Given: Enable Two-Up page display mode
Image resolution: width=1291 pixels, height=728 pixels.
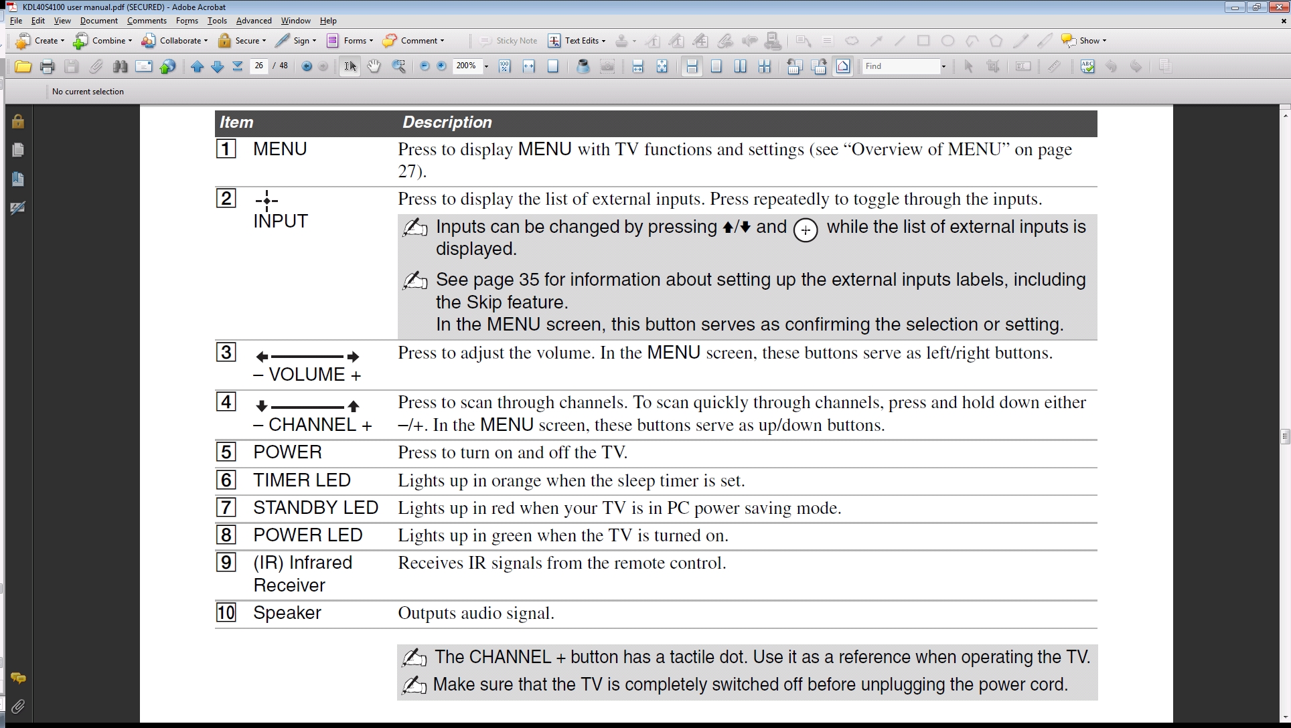Looking at the screenshot, I should click(x=740, y=66).
